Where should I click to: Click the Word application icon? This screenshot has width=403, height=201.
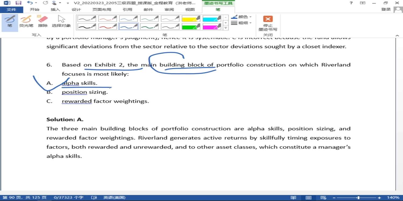(x=7, y=3)
